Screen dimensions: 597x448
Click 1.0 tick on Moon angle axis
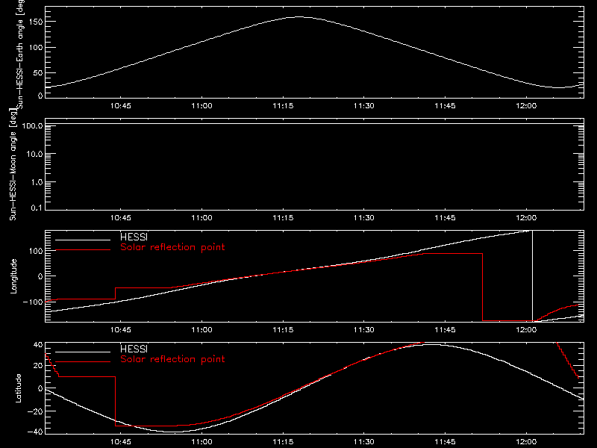click(x=37, y=182)
